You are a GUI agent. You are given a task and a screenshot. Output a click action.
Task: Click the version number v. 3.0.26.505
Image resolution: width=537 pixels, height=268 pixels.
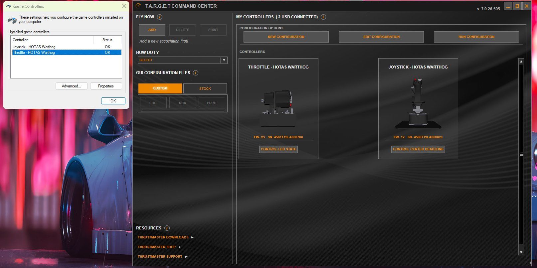pos(488,9)
